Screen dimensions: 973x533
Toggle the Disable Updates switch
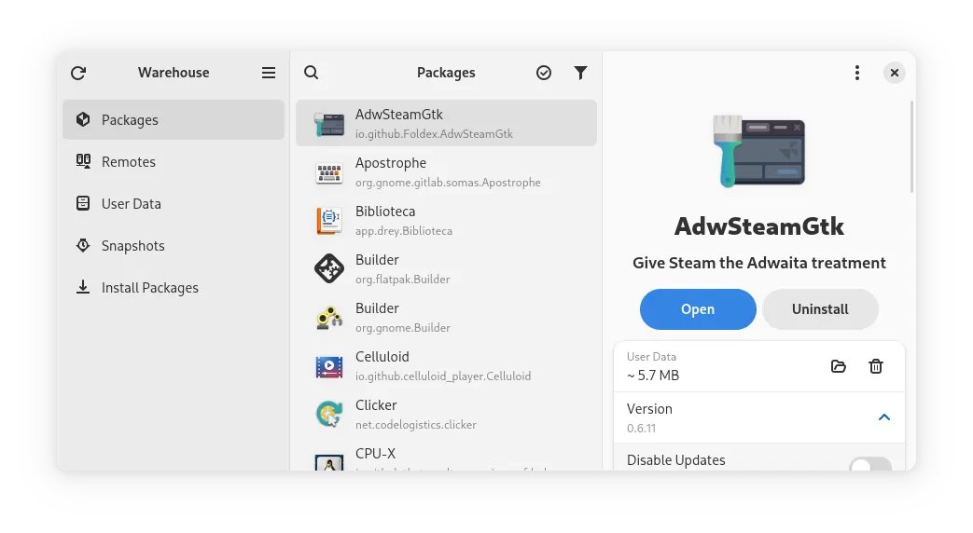870,464
